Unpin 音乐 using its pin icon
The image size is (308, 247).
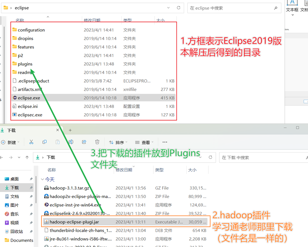tap(31, 214)
